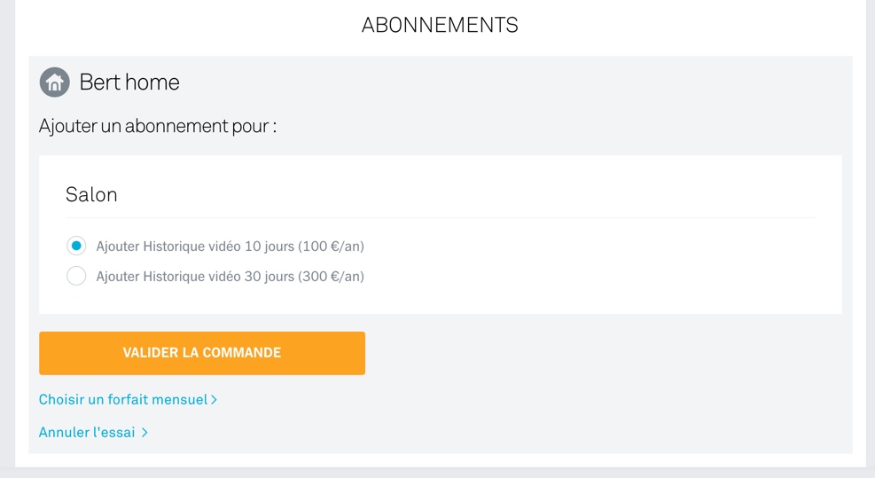Open the Choisir un forfait mensuel link
Screen dimensions: 875x478
coord(123,400)
